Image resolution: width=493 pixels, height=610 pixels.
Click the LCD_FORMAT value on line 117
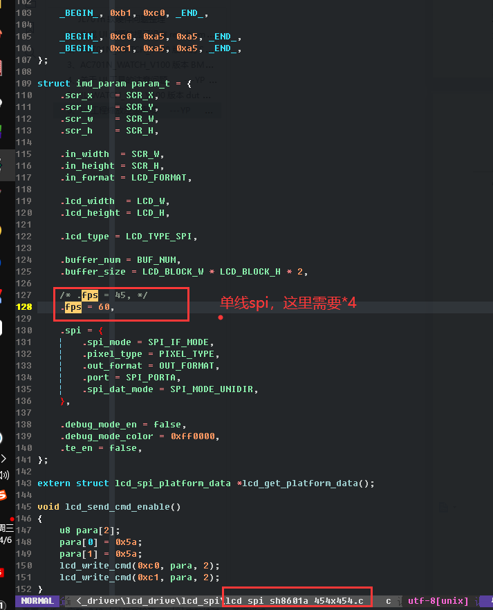tap(159, 178)
